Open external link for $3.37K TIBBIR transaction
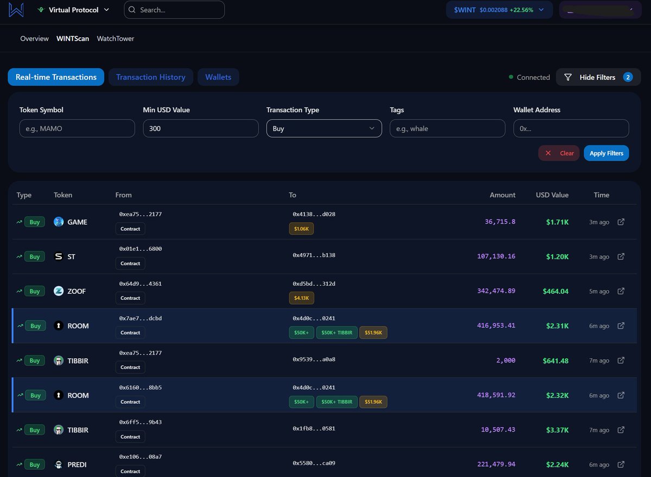This screenshot has width=651, height=477. coord(621,430)
